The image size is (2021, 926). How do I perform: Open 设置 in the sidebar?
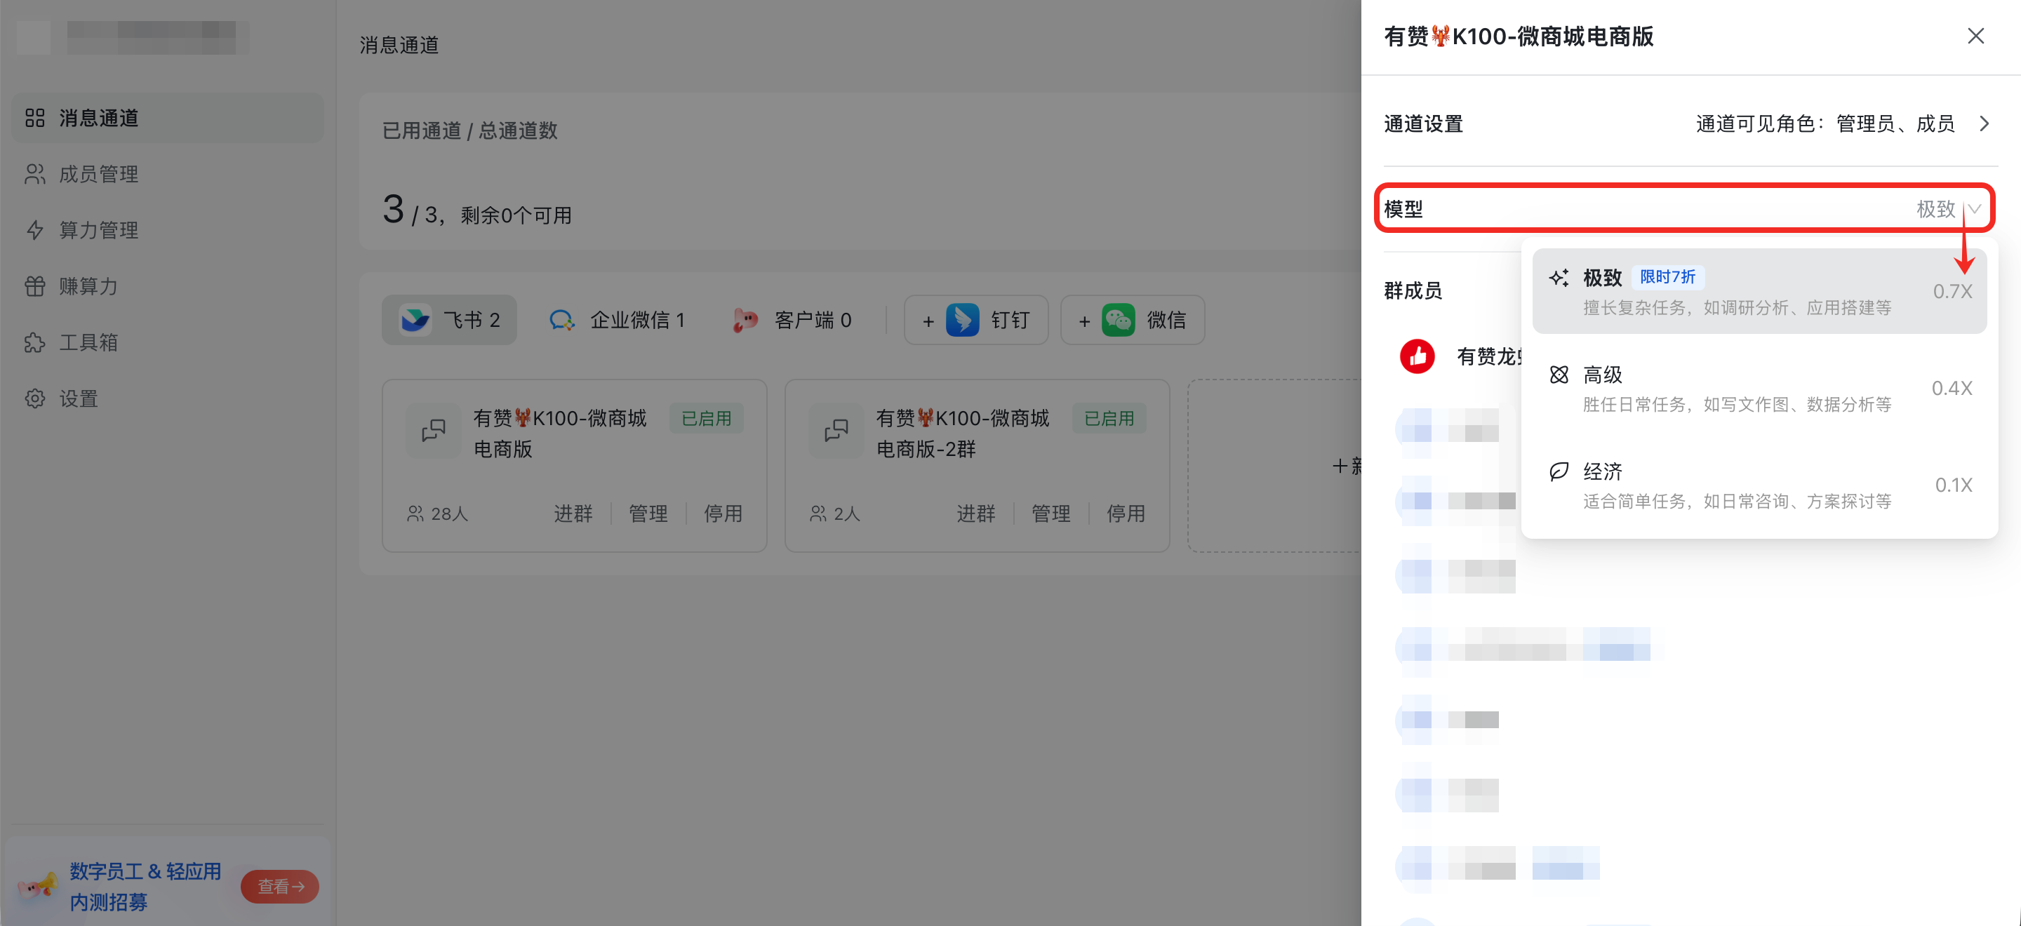pos(167,398)
